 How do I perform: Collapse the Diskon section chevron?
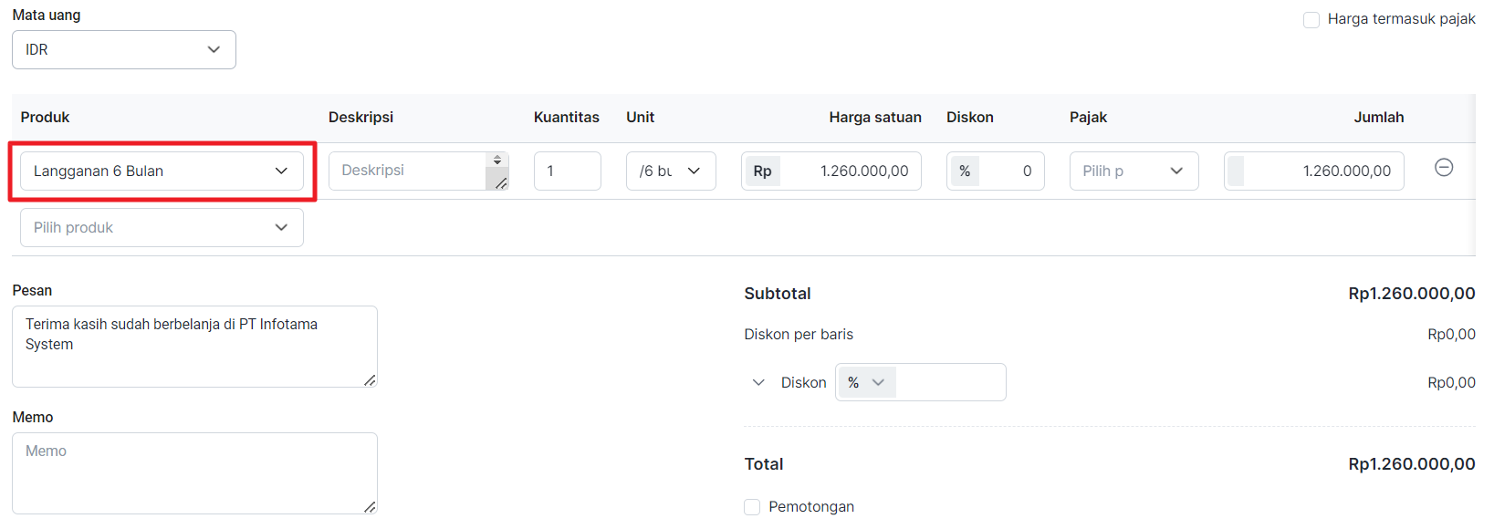tap(758, 383)
